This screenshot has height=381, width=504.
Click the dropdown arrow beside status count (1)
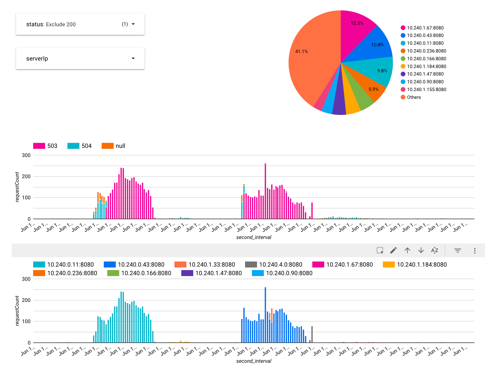tap(133, 24)
